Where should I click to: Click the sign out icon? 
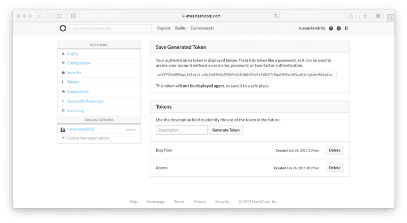[x=345, y=28]
